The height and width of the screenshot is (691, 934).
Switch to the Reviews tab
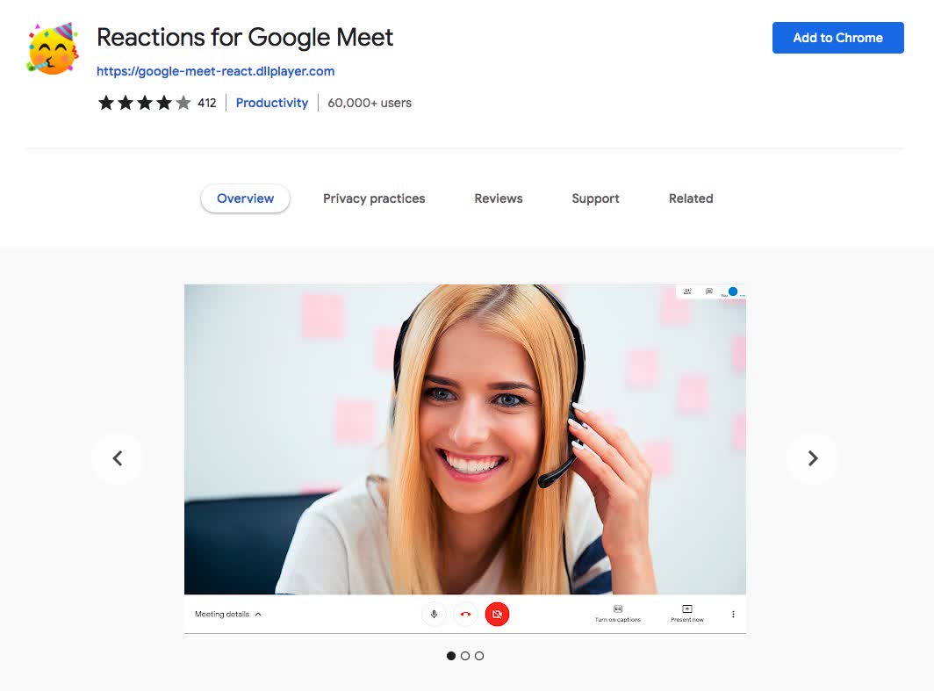498,198
